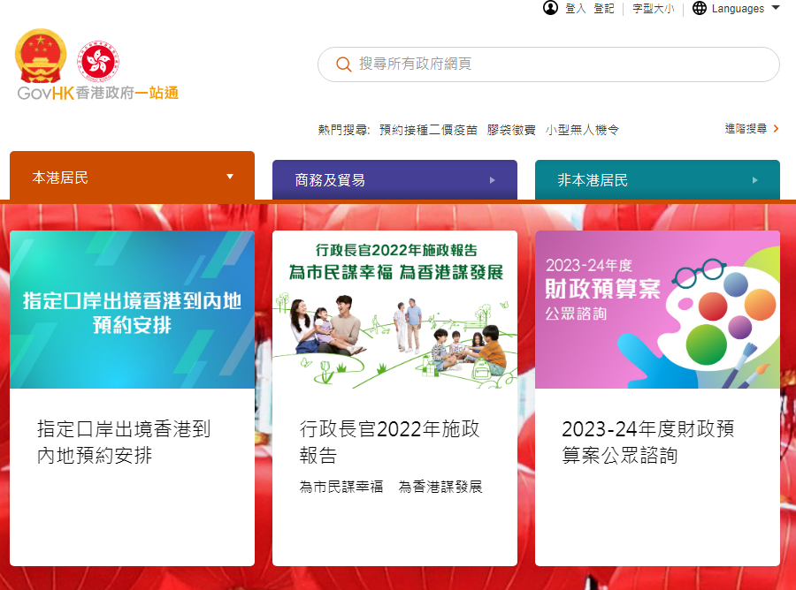Click the orange magnifier search icon
The height and width of the screenshot is (590, 796).
(x=344, y=64)
